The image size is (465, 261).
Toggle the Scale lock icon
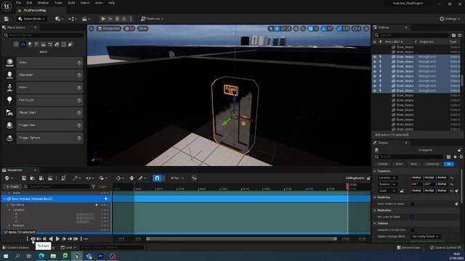402,191
